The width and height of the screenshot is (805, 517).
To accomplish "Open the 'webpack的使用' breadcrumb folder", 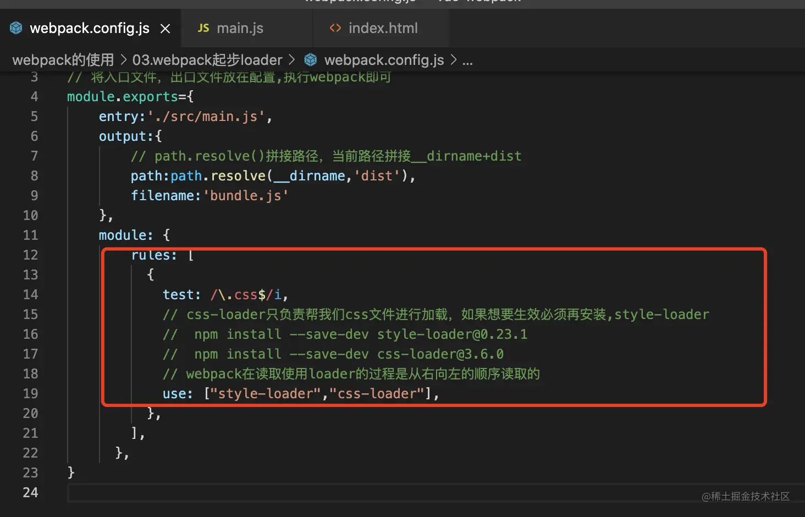I will (63, 59).
